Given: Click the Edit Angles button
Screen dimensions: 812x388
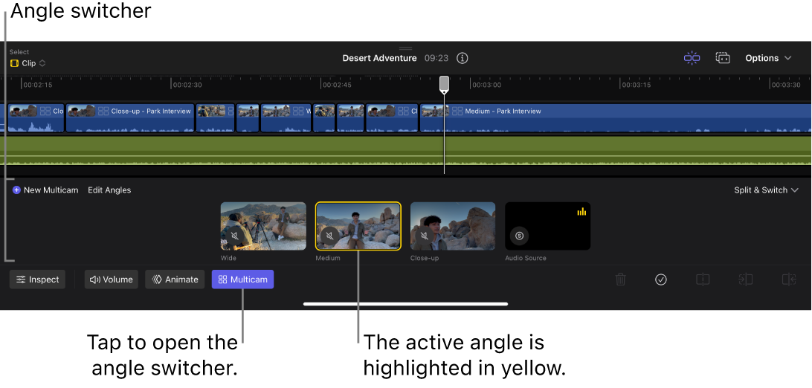Looking at the screenshot, I should tap(109, 190).
